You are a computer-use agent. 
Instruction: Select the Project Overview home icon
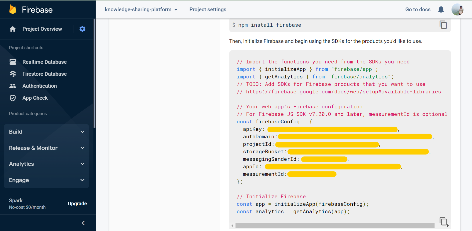[12, 29]
